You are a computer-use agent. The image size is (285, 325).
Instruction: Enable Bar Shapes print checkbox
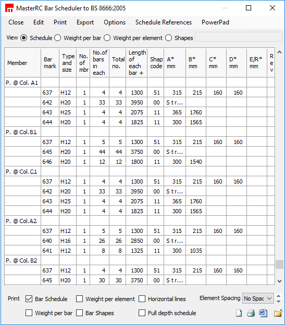(x=79, y=313)
